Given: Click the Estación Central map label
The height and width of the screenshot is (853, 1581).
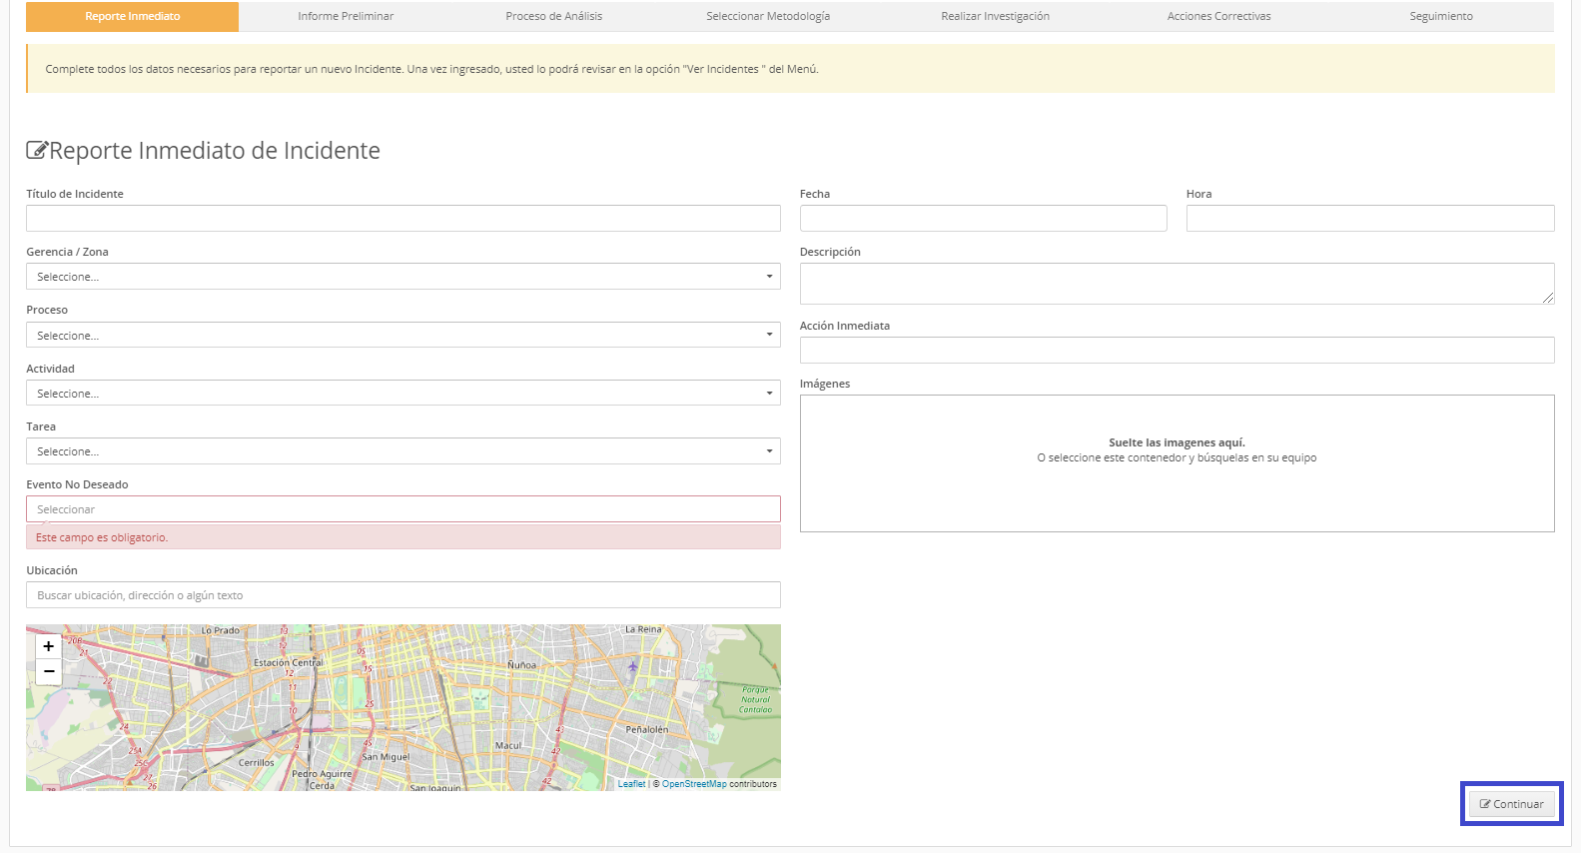Looking at the screenshot, I should 289,662.
